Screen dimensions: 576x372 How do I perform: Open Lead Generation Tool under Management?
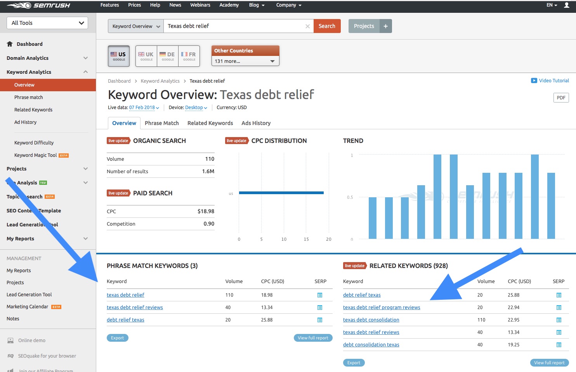(29, 295)
